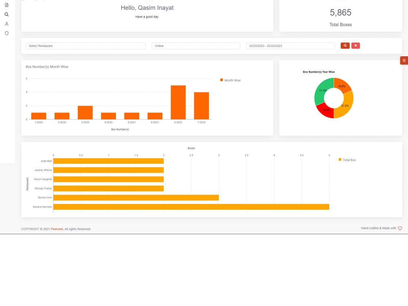
Task: Open the Select Restaurant dropdown
Action: pyautogui.click(x=86, y=46)
